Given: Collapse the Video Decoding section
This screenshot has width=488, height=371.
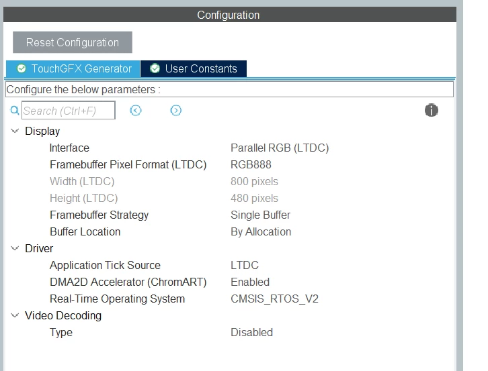Looking at the screenshot, I should pyautogui.click(x=15, y=315).
